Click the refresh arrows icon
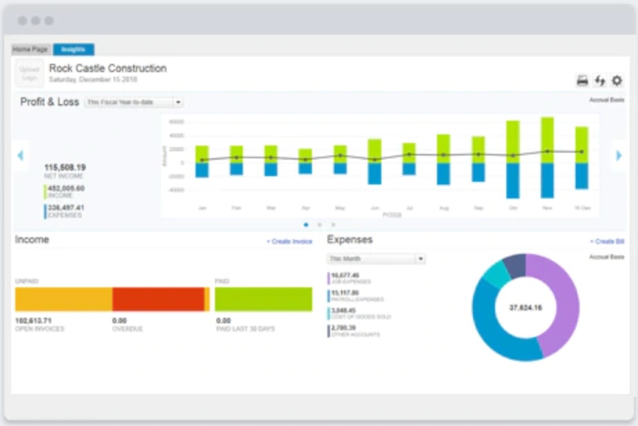 pos(600,80)
